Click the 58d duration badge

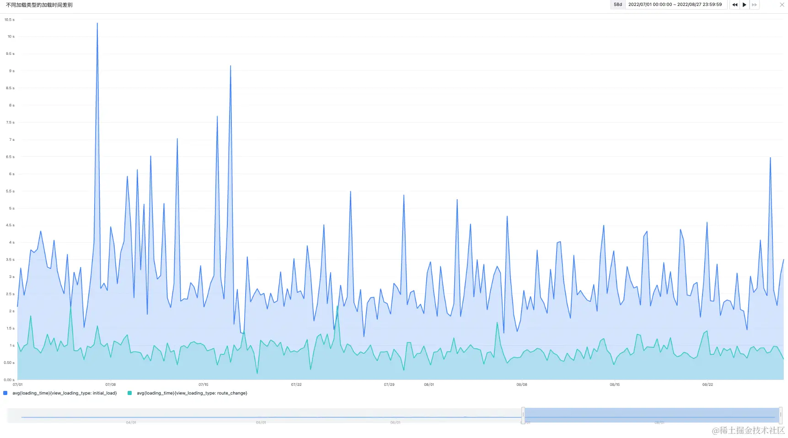click(618, 5)
